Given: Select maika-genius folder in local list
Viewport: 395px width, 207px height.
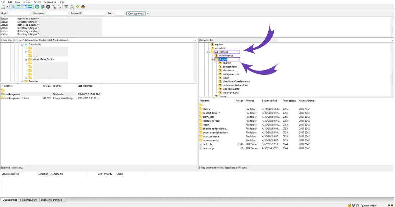Looking at the screenshot, I should click(x=12, y=94).
